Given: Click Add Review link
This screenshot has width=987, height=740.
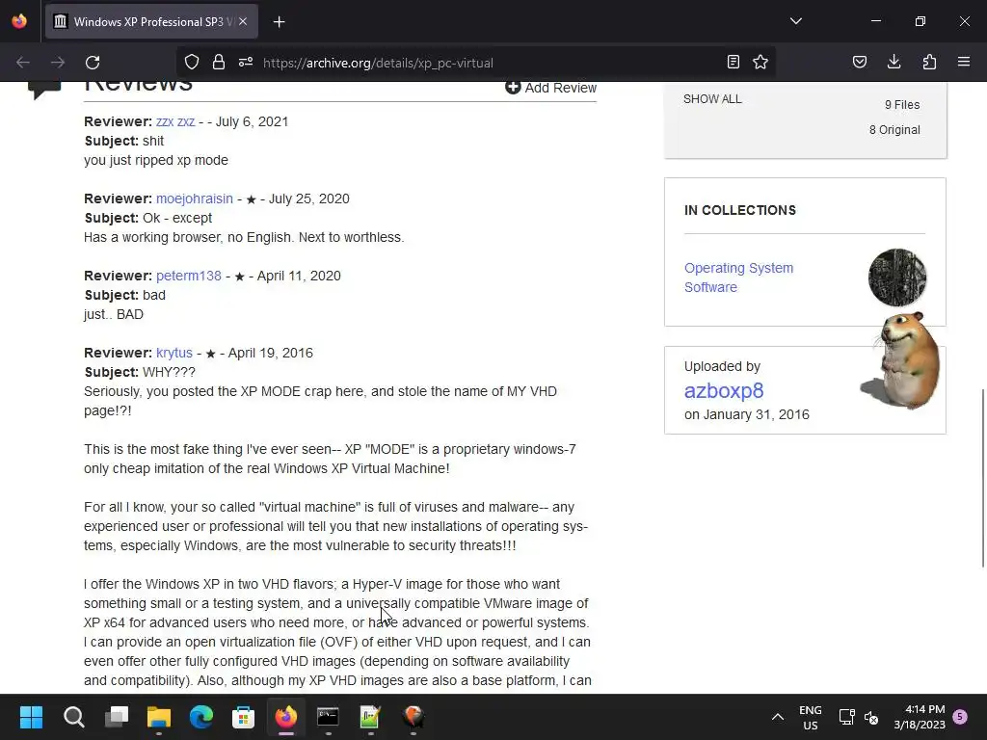Looking at the screenshot, I should 550,88.
